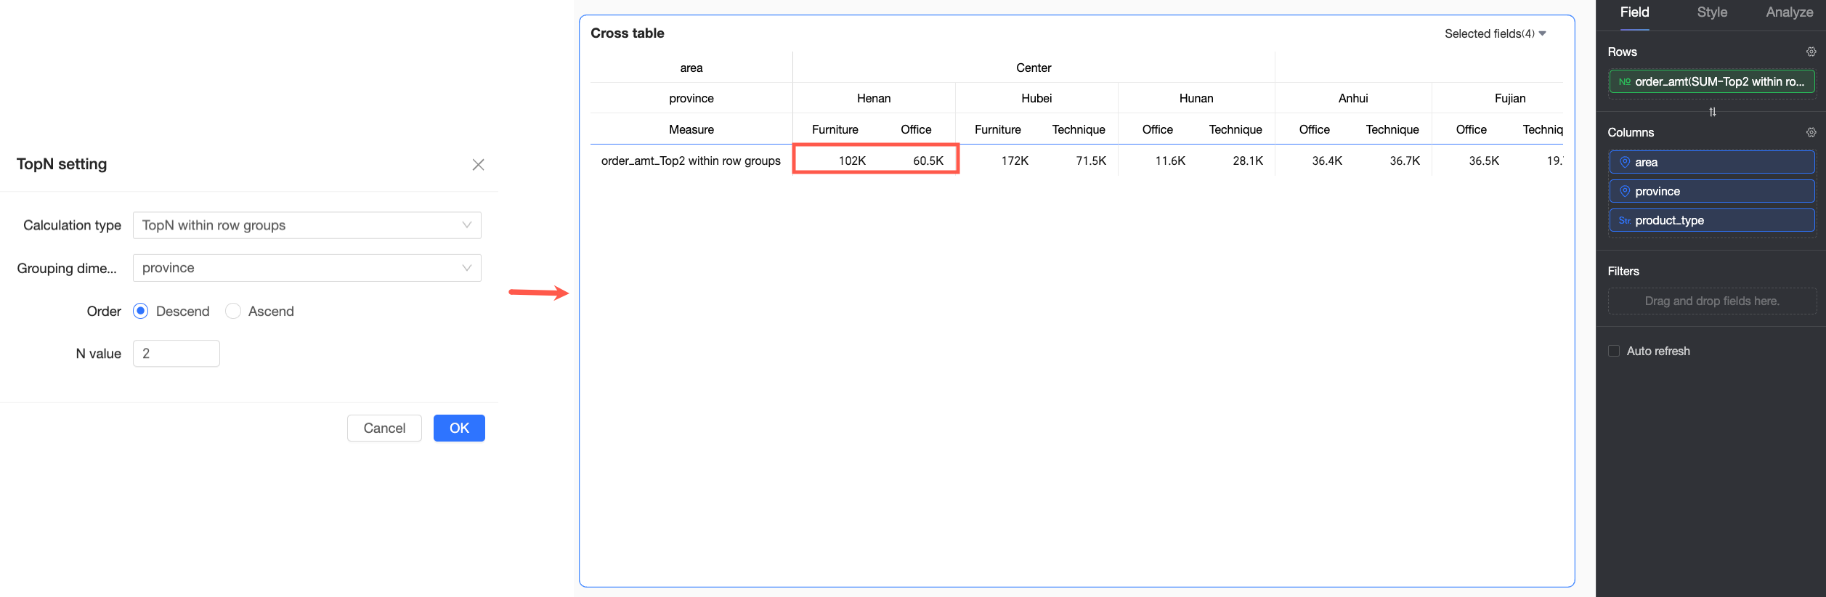Screen dimensions: 1826x597
Task: Click the 36.5K cell value
Action: (x=1484, y=161)
